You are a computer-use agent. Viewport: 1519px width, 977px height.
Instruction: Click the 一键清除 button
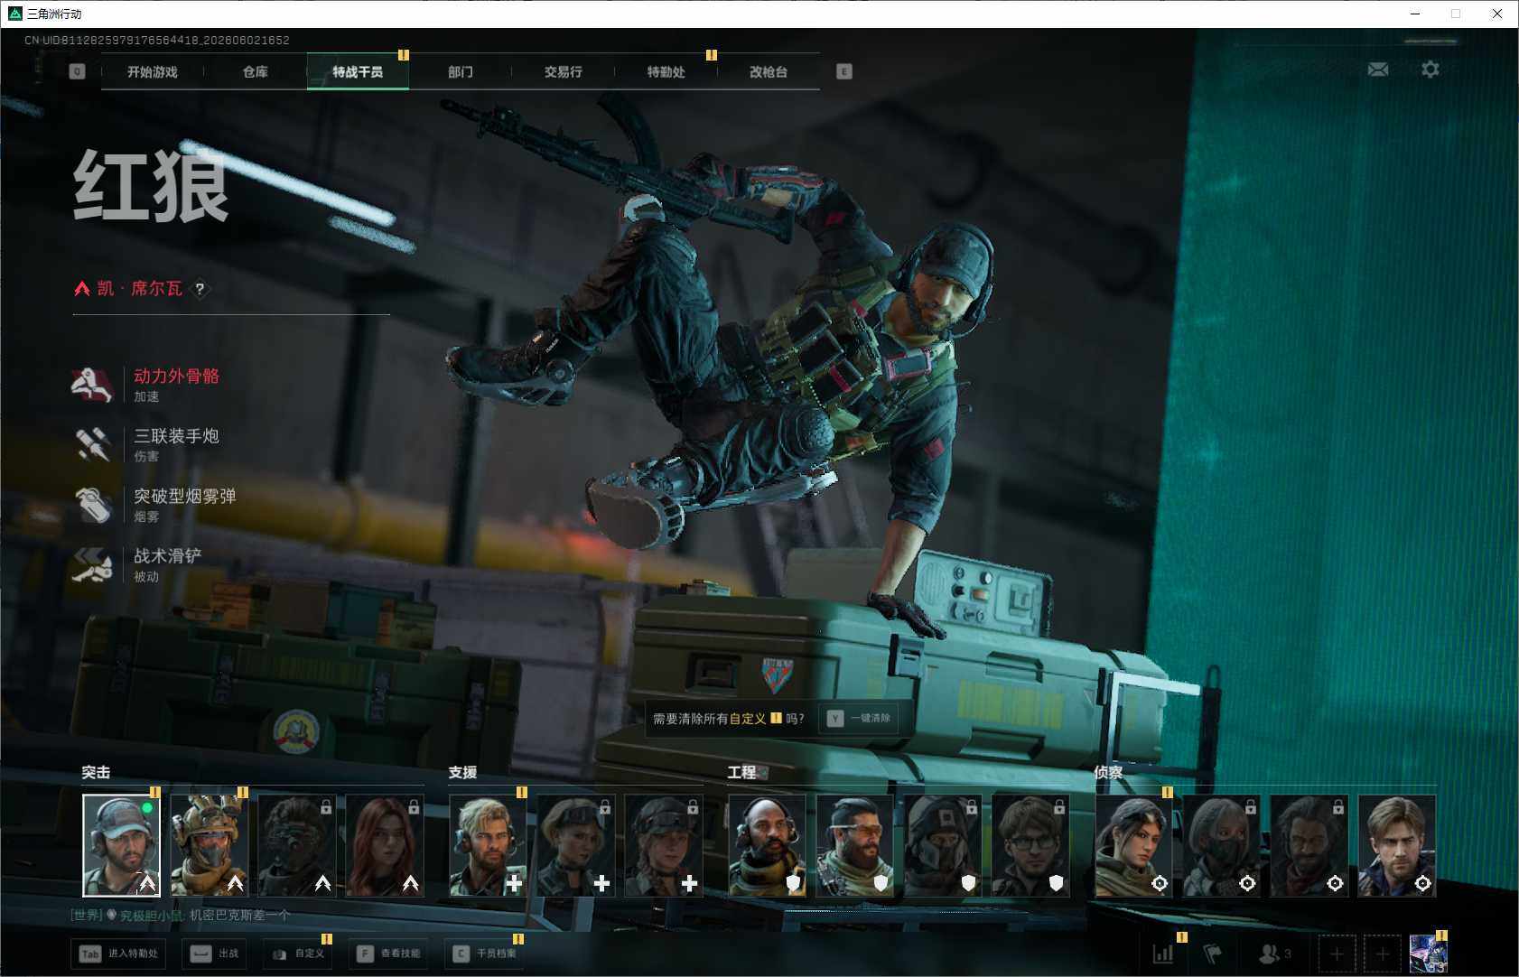(859, 719)
